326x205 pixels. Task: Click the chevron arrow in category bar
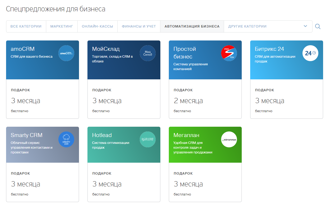[x=305, y=26]
